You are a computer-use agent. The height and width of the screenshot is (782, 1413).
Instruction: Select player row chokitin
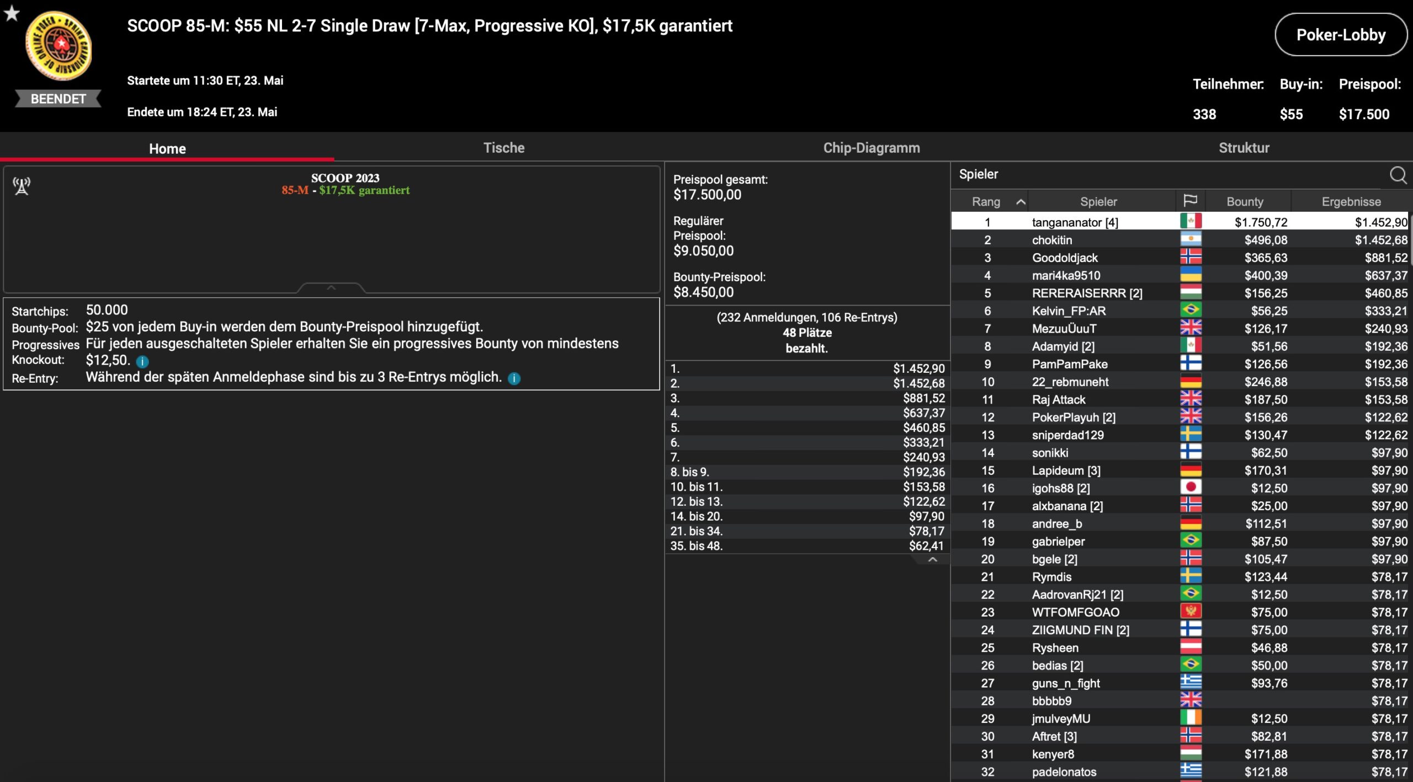coord(1052,240)
